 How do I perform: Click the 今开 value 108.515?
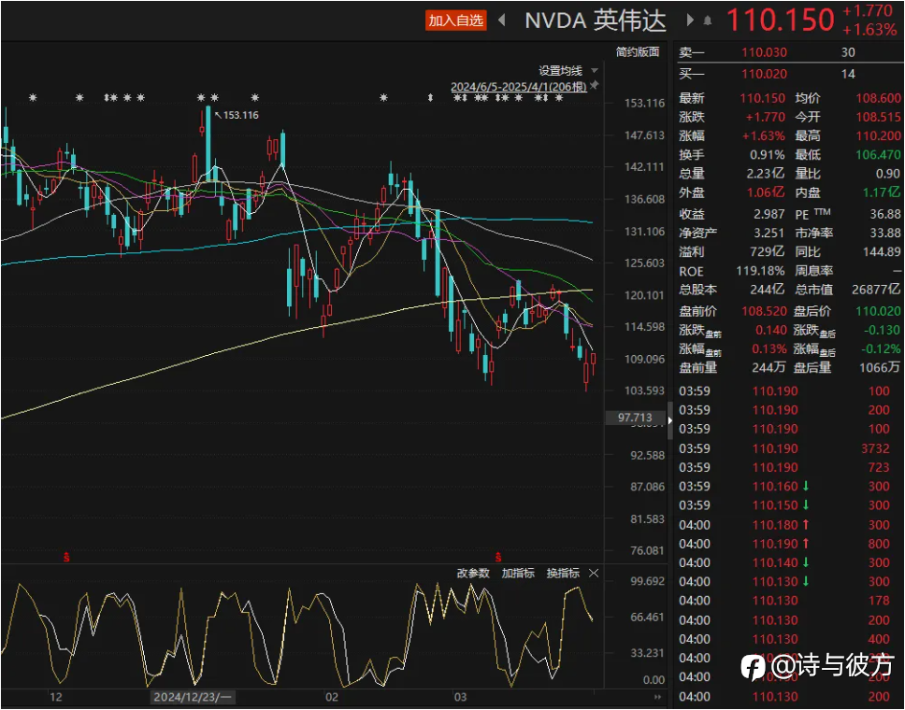tap(879, 117)
